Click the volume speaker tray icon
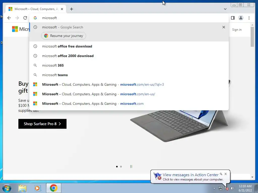Screen dimensions: 258x193 (232, 188)
